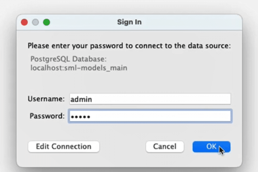
Task: Focus the Password input field
Action: (150, 116)
